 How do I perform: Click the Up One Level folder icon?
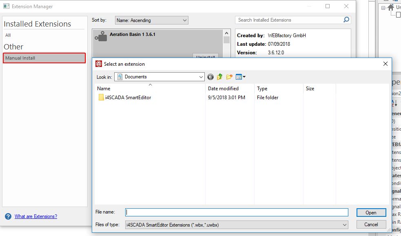click(219, 77)
